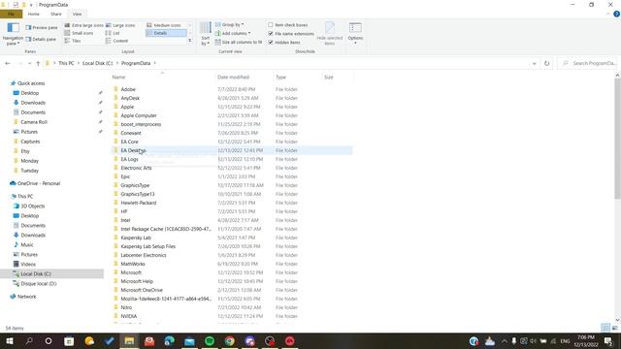Open the Windows Start menu
Screen dimensions: 621x349
tap(9, 341)
